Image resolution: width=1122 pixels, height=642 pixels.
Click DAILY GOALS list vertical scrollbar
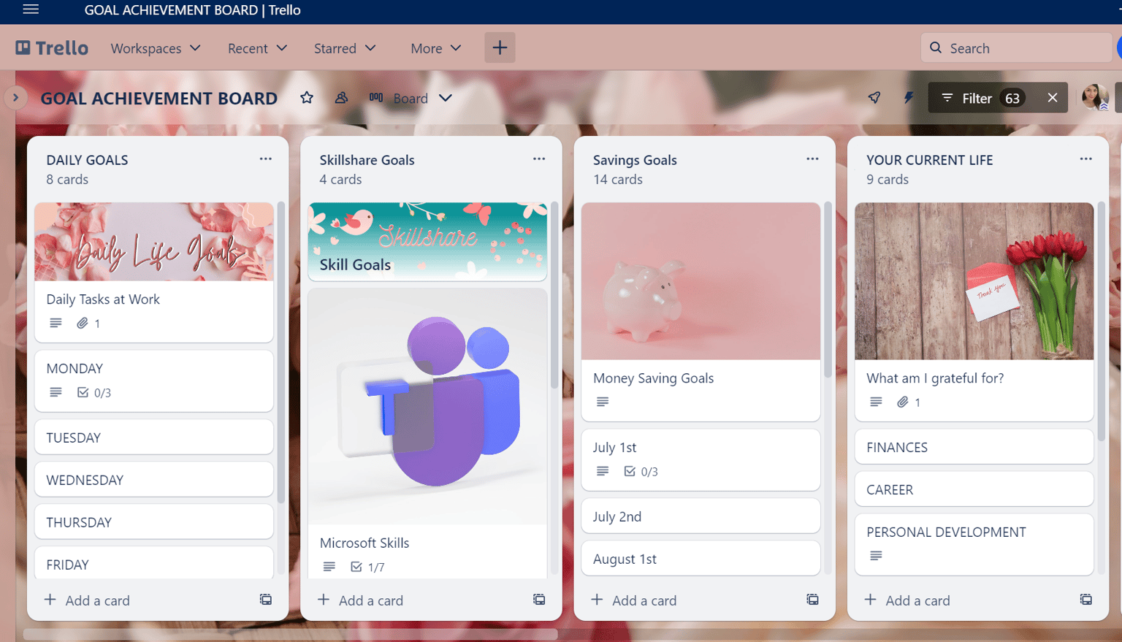point(281,353)
